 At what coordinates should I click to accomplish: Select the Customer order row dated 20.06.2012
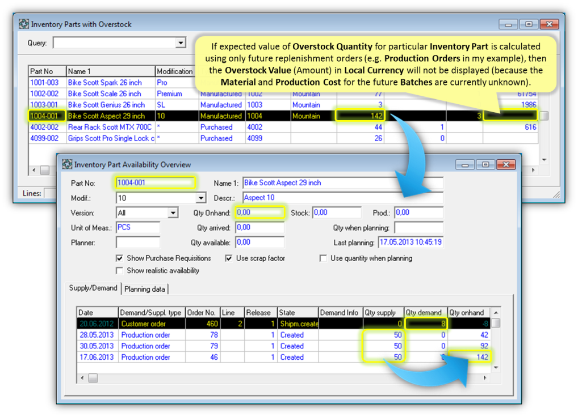tap(283, 324)
